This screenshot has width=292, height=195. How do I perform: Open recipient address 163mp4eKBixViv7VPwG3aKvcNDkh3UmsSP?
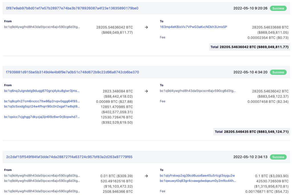pyautogui.click(x=193, y=27)
